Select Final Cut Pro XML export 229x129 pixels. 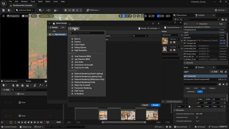click(x=82, y=68)
